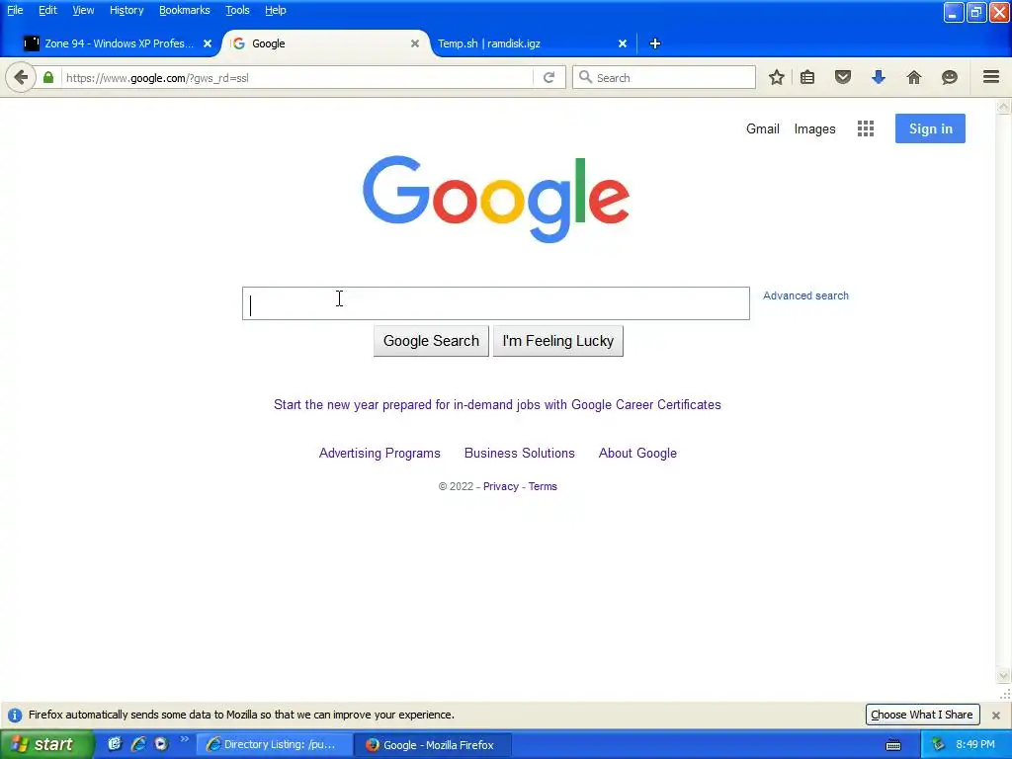Open the Help menu
The height and width of the screenshot is (759, 1012).
[x=276, y=10]
